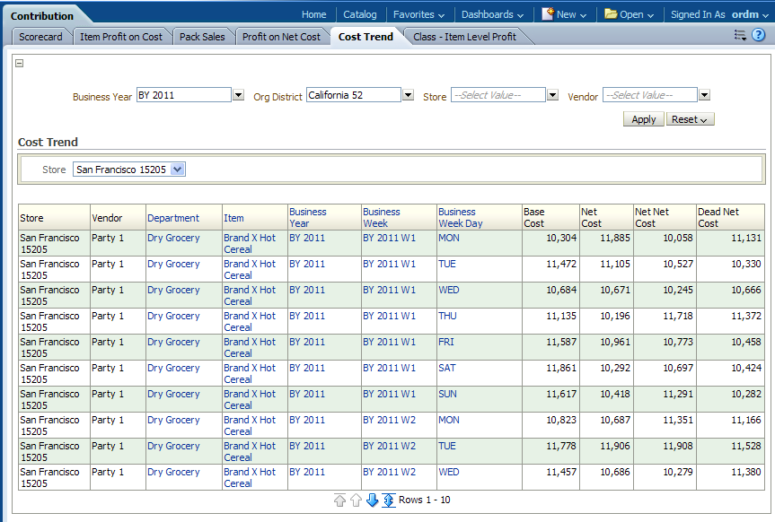Click the Display maximum rows icon
The image size is (775, 522).
(x=388, y=500)
